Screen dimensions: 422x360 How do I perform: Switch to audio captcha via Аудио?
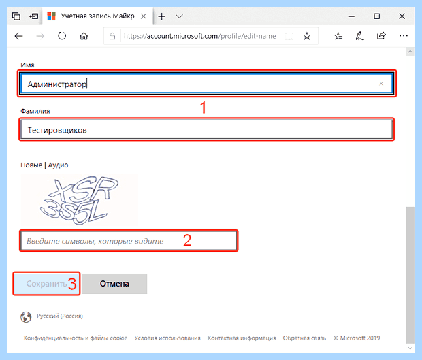[58, 165]
